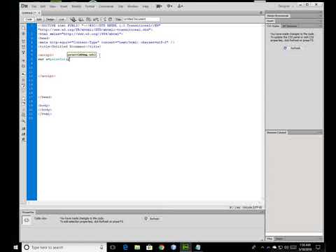Image resolution: width=336 pixels, height=252 pixels.
Task: Click the Format Source Code icon
Action: [23, 139]
